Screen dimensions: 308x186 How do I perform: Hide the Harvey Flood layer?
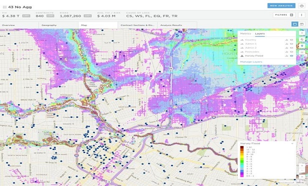[x=291, y=56]
